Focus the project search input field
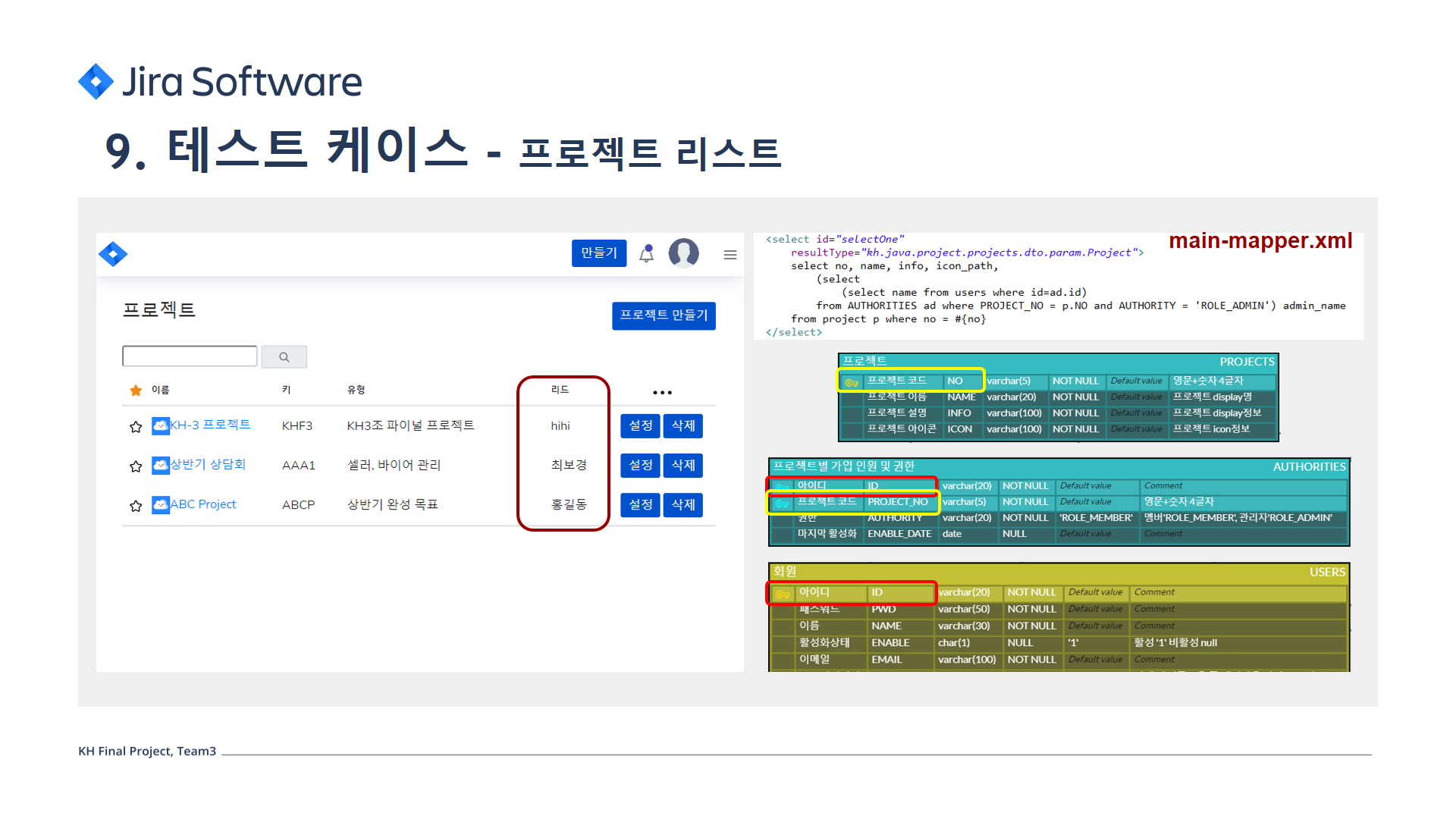1456x819 pixels. pyautogui.click(x=190, y=356)
